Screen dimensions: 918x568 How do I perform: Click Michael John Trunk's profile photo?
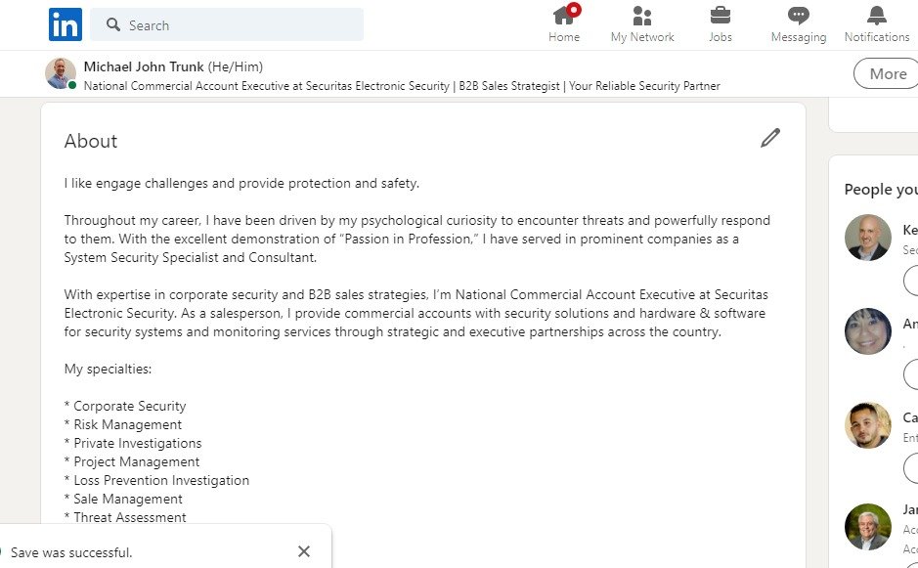coord(61,73)
